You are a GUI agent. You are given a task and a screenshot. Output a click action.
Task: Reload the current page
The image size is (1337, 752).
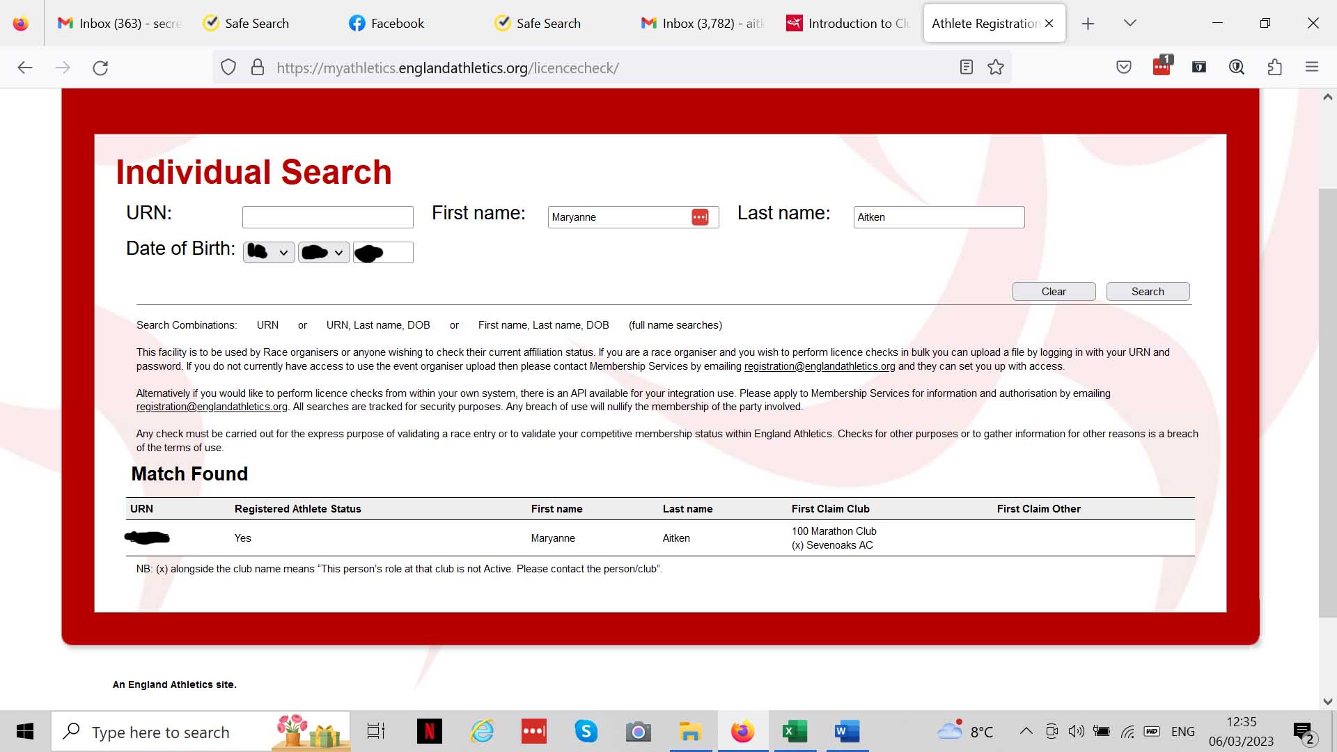pos(100,68)
